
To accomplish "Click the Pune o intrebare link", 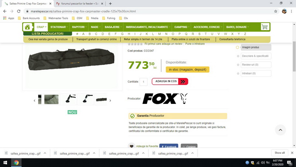I will click(x=195, y=44).
